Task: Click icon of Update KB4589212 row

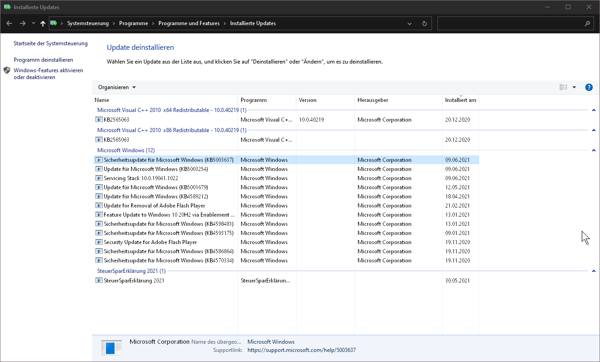Action: (99, 197)
